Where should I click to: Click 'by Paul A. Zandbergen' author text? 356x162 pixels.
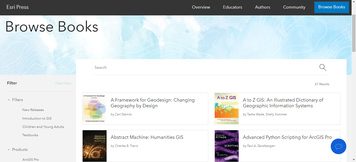pyautogui.click(x=259, y=146)
